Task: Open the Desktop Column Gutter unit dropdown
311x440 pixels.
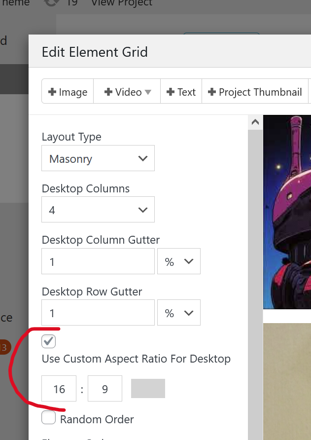Action: click(x=178, y=261)
